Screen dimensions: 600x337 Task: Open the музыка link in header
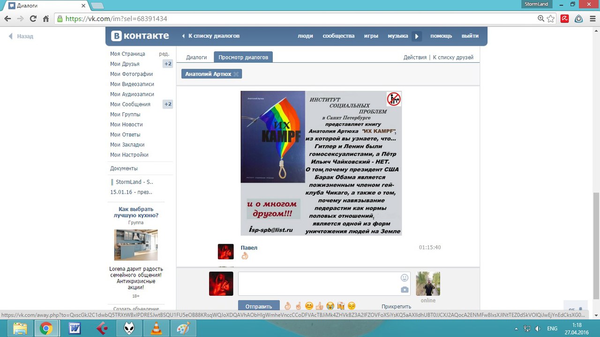pos(398,36)
